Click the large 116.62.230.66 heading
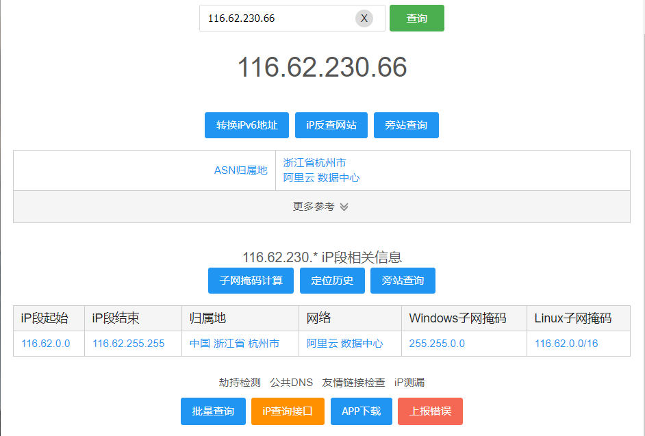Viewport: 645px width, 436px height. tap(322, 67)
